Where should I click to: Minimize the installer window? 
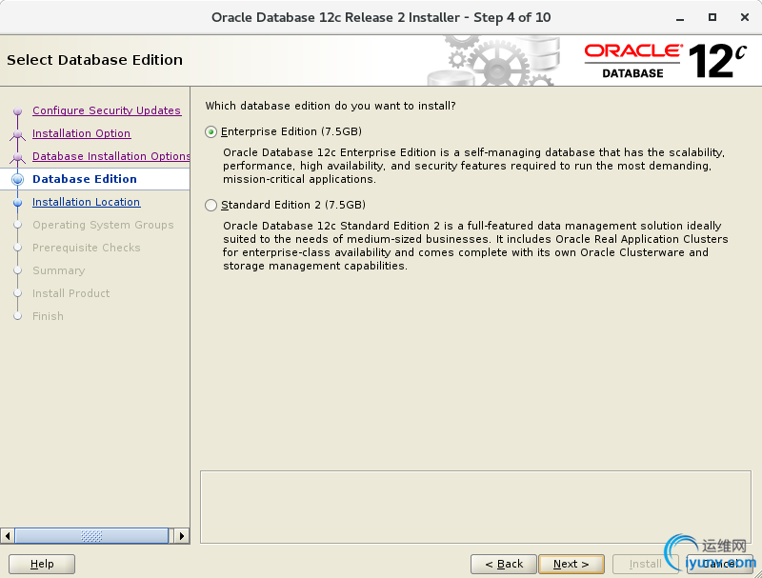(x=680, y=18)
